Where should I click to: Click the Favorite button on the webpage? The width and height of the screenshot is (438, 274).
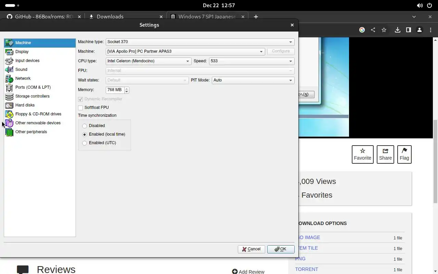pos(363,154)
